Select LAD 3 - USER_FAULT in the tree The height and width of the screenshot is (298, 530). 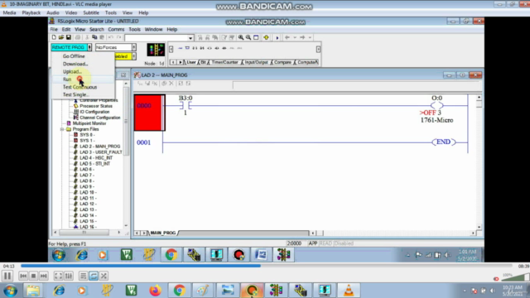101,152
